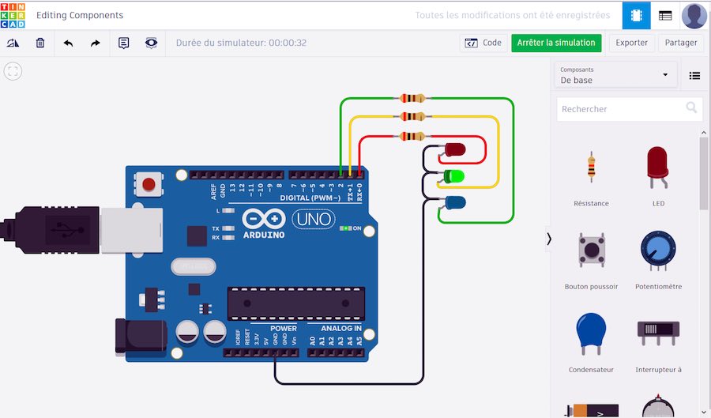The width and height of the screenshot is (711, 418).
Task: Select the red LED on canvas
Action: [455, 149]
